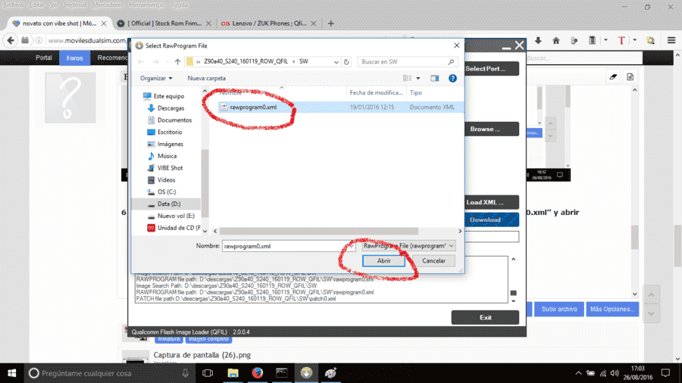
Task: Open Windows Start menu
Action: pyautogui.click(x=11, y=373)
